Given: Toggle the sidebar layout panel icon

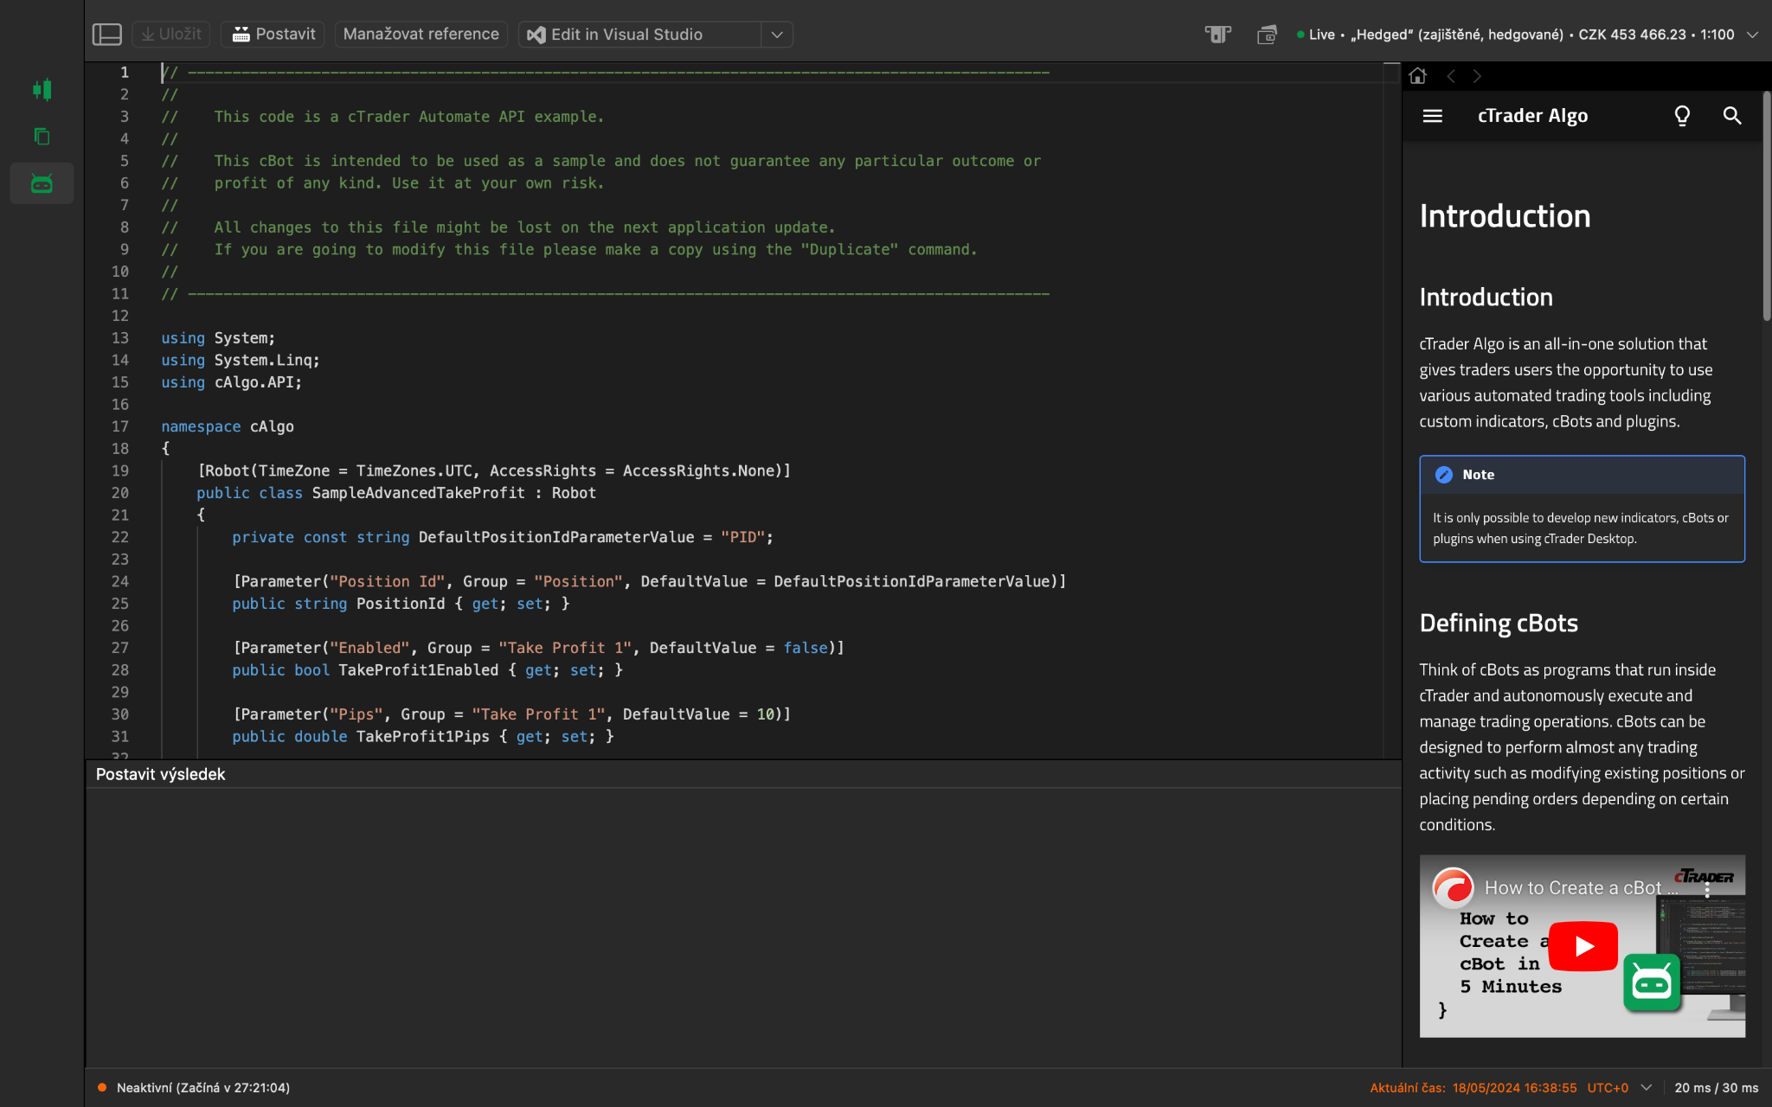Looking at the screenshot, I should coord(106,35).
